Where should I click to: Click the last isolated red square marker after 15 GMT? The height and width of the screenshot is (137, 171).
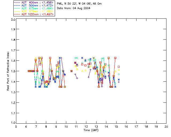(x=119, y=67)
